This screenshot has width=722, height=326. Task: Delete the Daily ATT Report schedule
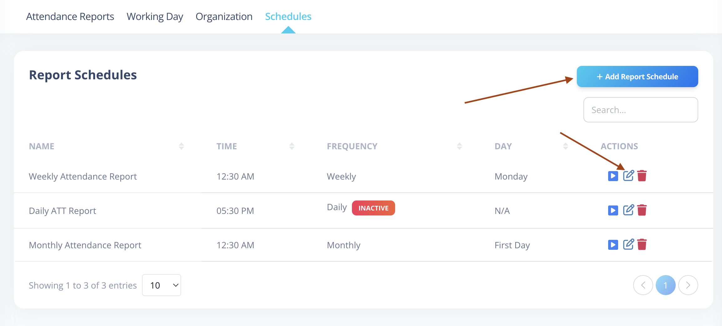pyautogui.click(x=642, y=210)
